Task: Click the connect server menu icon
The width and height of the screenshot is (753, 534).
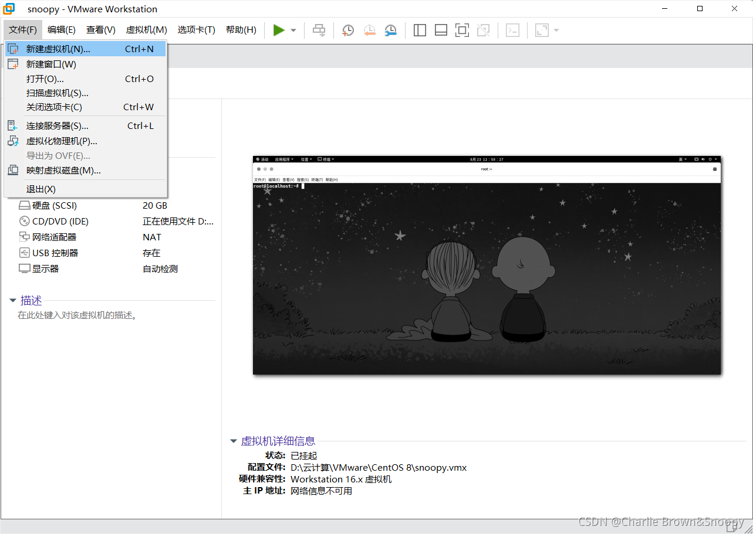Action: [x=13, y=125]
